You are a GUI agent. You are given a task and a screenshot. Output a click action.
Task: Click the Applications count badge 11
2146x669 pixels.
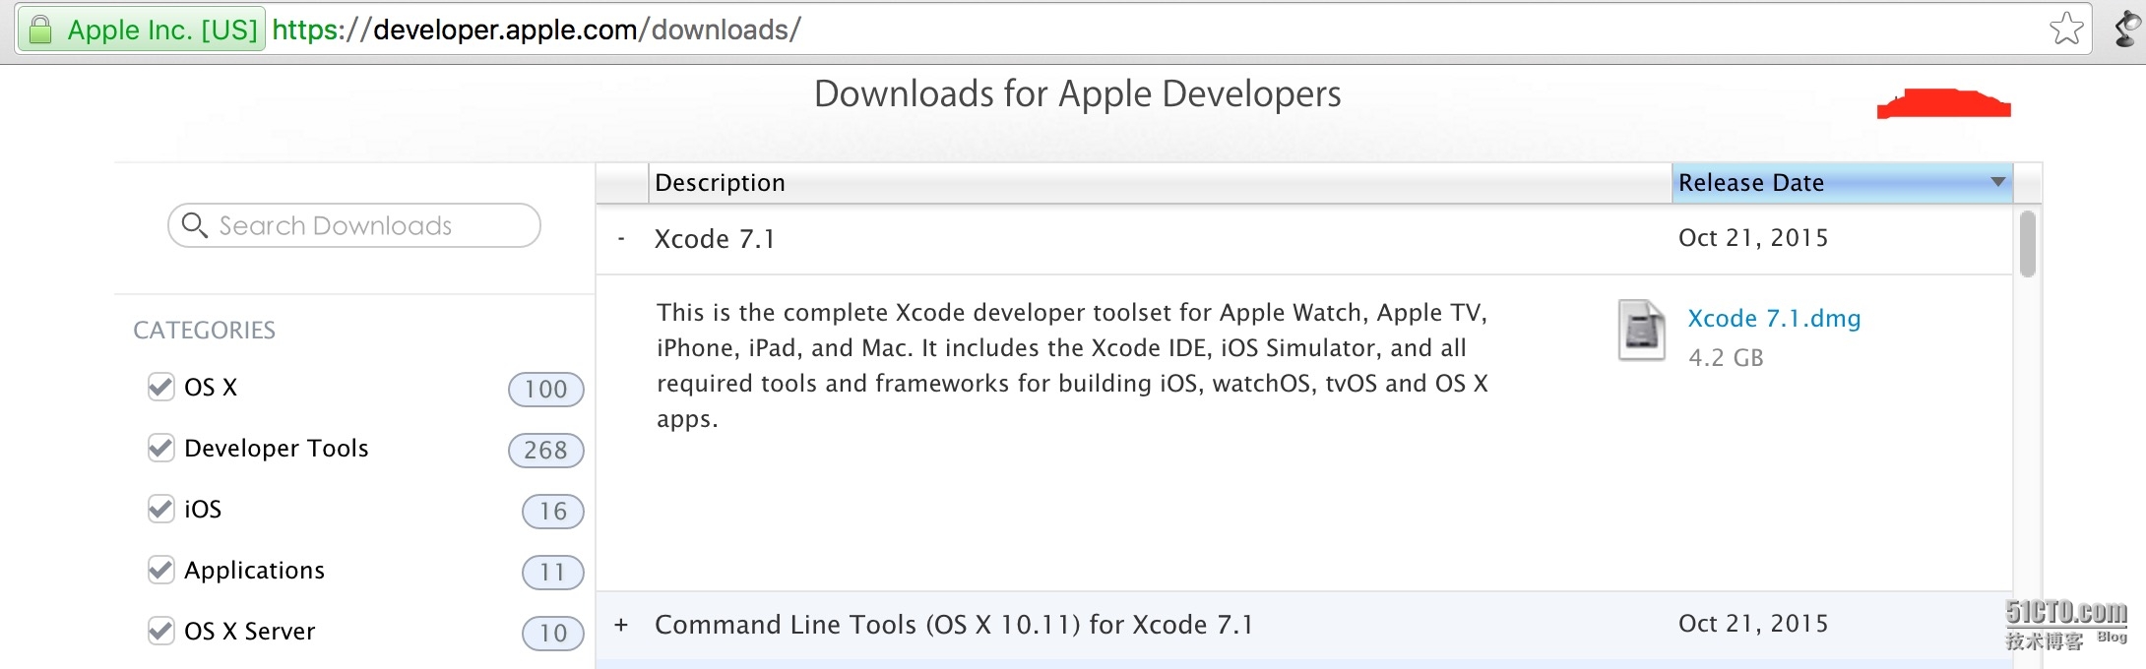[x=553, y=573]
